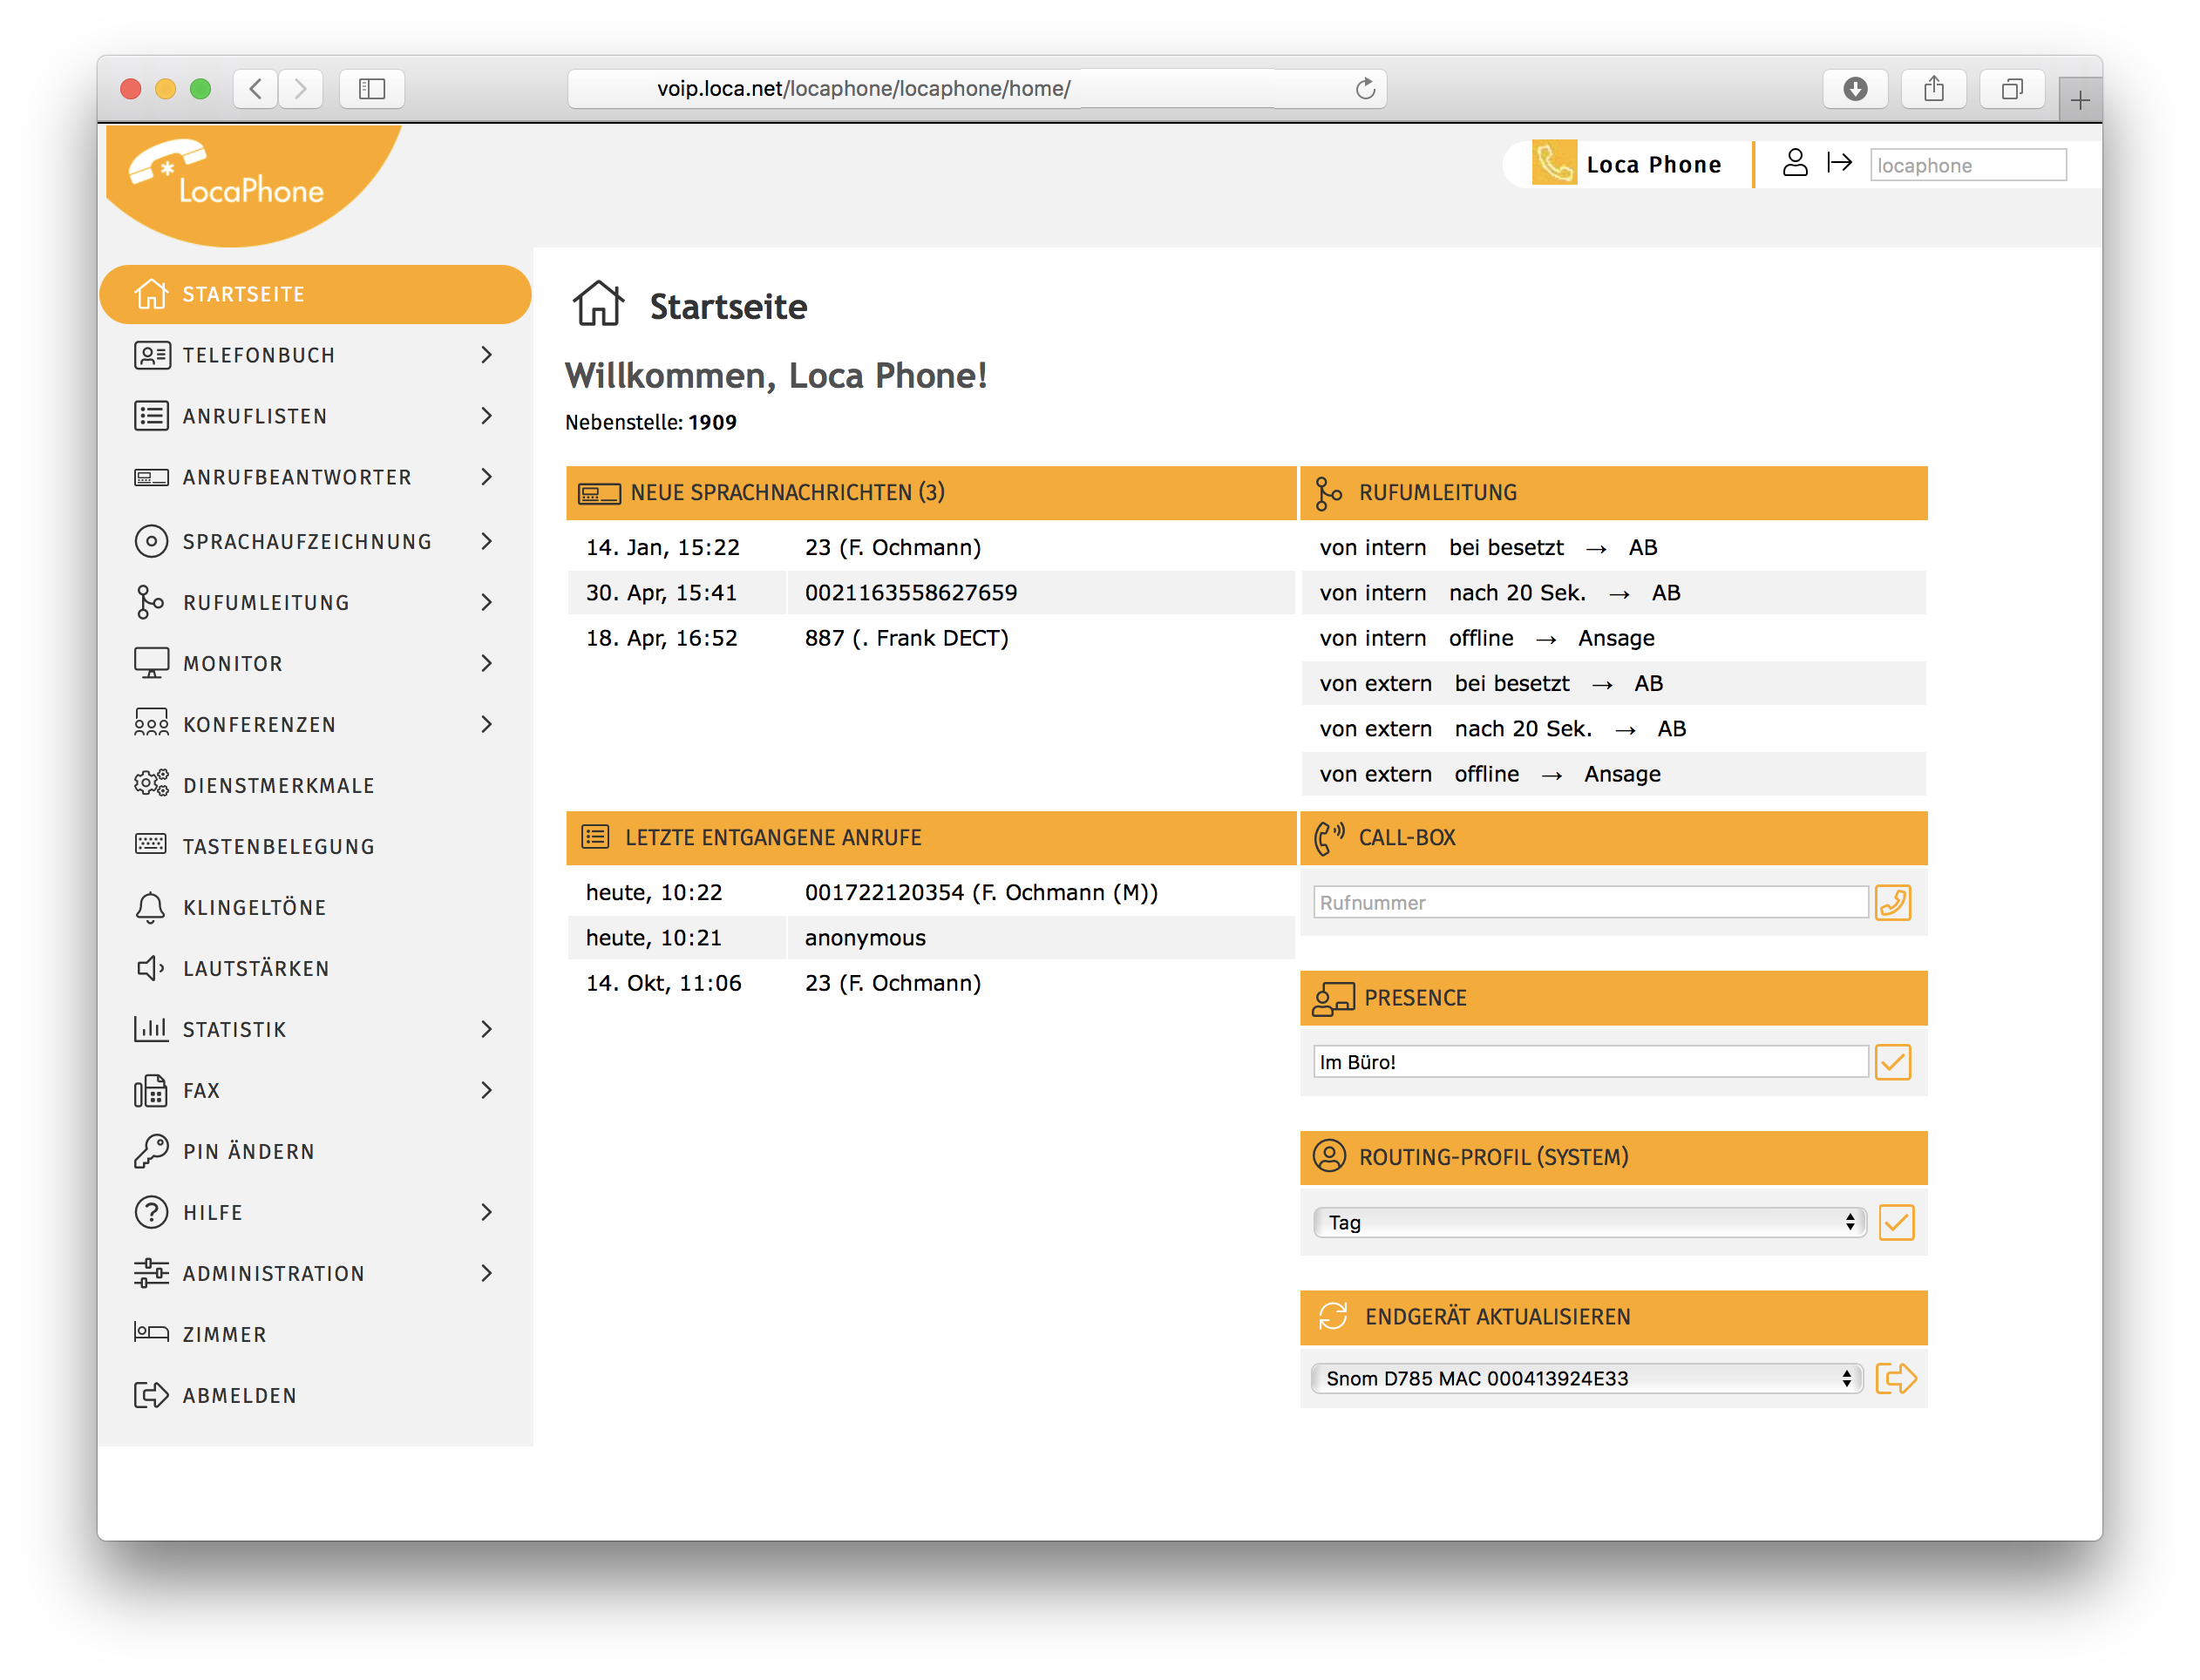Viewport: 2200px width, 1680px height.
Task: Confirm Presence status with checkmark button
Action: click(x=1891, y=1062)
